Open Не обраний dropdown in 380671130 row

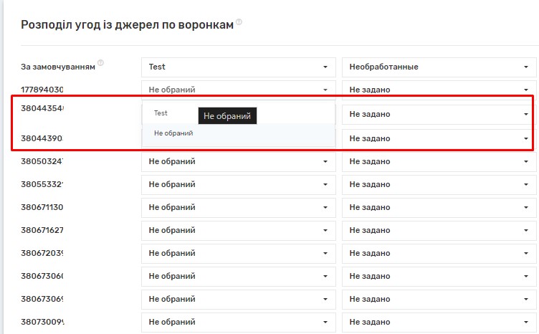coord(239,207)
